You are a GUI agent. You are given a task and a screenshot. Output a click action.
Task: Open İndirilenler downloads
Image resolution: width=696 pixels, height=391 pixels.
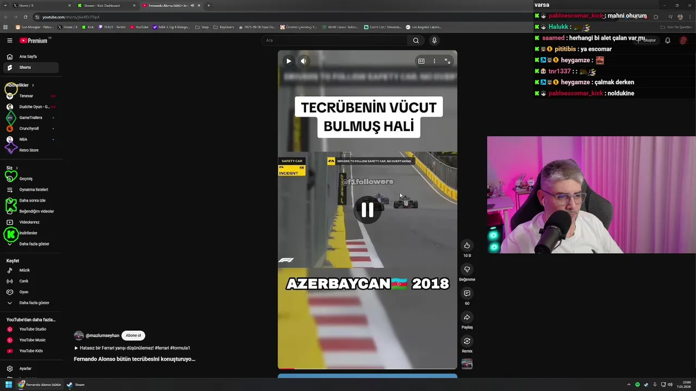click(31, 233)
